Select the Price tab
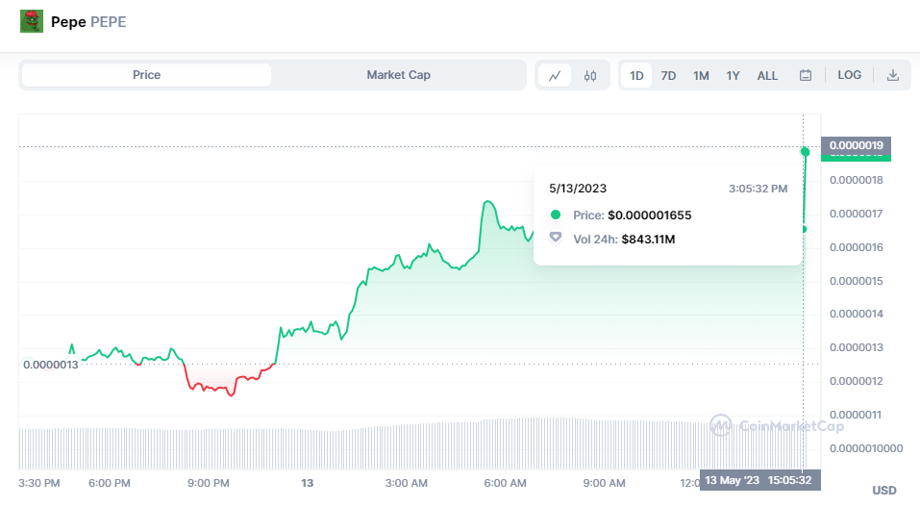 tap(147, 75)
